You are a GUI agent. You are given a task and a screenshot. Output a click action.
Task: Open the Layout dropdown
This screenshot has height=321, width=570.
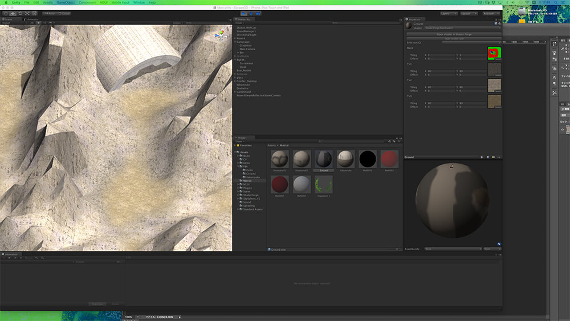(x=469, y=13)
